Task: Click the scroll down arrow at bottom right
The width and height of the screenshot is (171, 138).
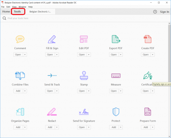Action: coord(169,136)
